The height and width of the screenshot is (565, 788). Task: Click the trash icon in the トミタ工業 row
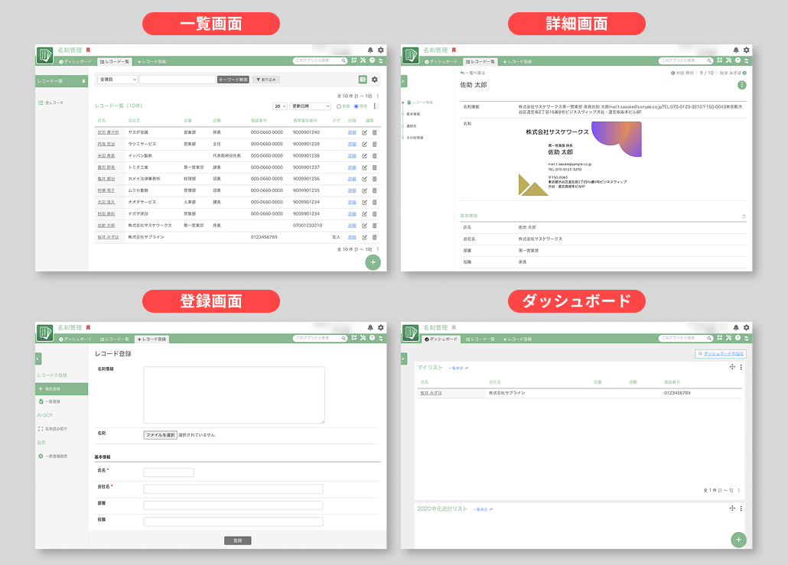(374, 167)
